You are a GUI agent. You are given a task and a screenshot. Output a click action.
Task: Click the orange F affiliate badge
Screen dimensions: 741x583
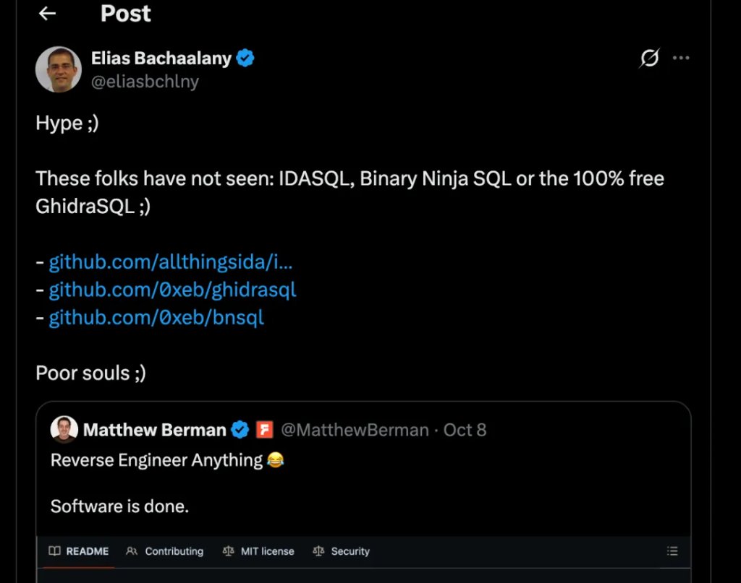coord(265,430)
